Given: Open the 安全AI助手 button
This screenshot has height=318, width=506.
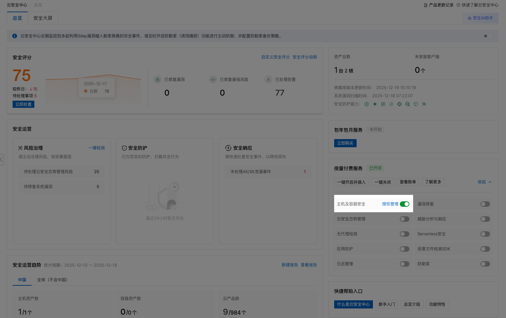Looking at the screenshot, I should click(480, 18).
